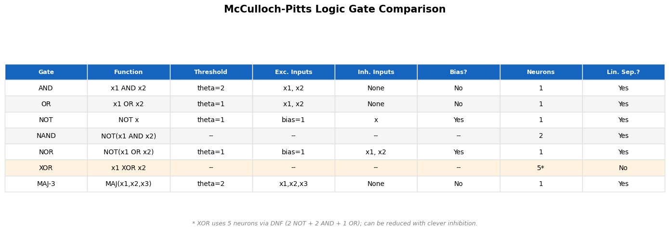This screenshot has height=235, width=669.
Task: Select the NAND gate cell
Action: 46,136
